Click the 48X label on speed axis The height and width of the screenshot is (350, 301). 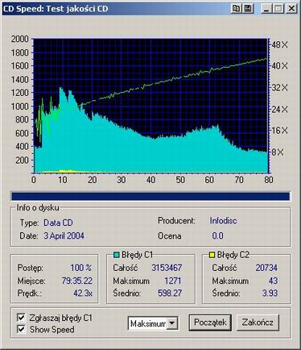click(279, 44)
